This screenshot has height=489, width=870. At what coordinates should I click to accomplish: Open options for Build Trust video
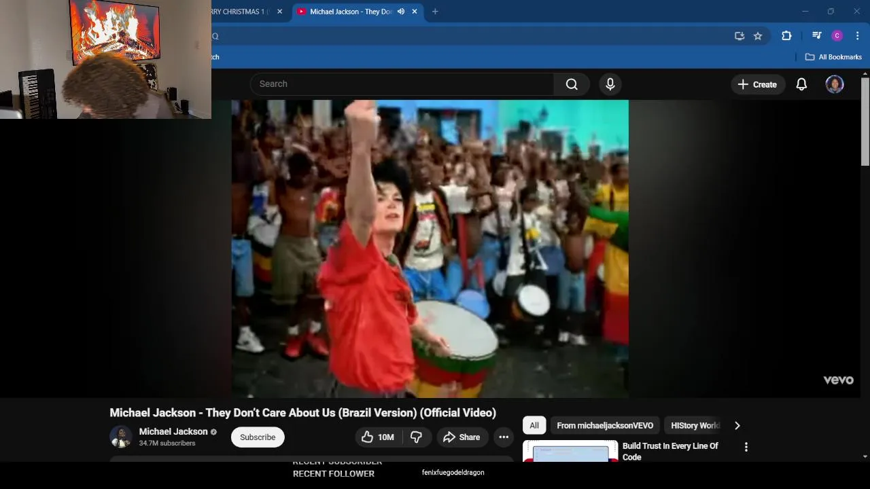tap(746, 447)
